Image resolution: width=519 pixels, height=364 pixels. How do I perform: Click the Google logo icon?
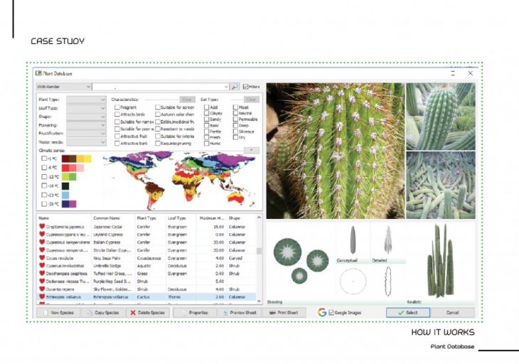coord(322,312)
